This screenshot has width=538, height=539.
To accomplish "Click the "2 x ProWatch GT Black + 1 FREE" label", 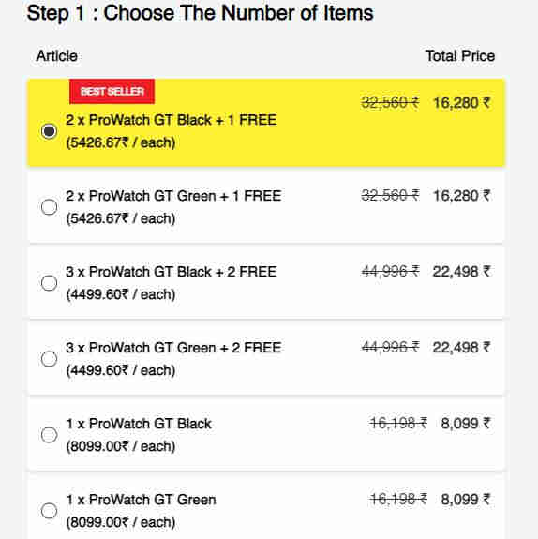I will pyautogui.click(x=172, y=120).
